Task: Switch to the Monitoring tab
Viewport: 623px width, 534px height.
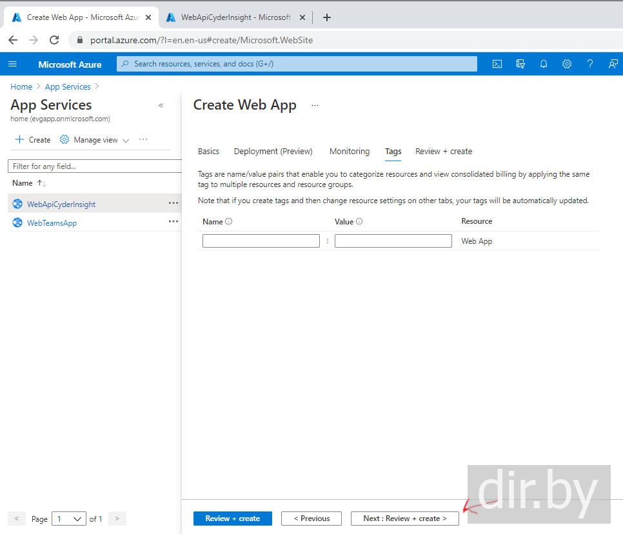Action: pyautogui.click(x=349, y=152)
